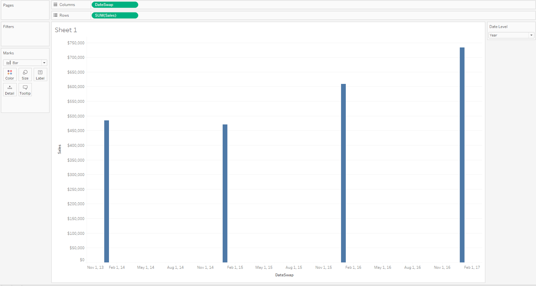Screen dimensions: 536x286
Task: Click the $250,000 axis label
Action: coord(76,189)
